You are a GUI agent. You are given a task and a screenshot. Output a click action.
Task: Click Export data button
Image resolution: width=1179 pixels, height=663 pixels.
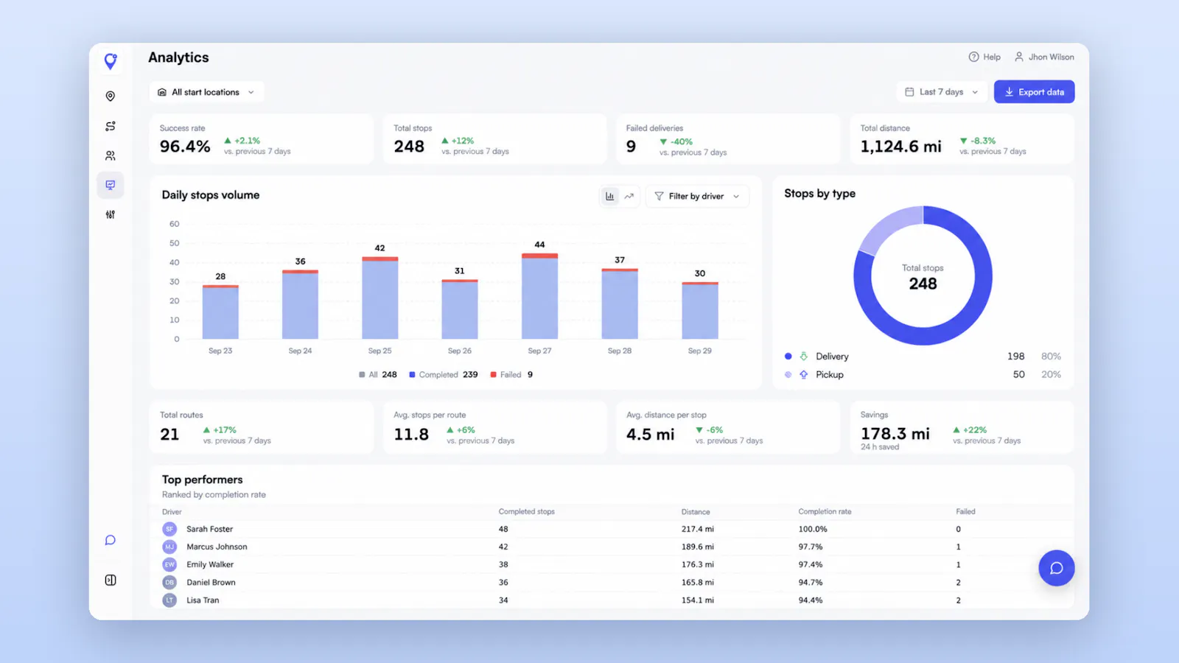point(1034,92)
